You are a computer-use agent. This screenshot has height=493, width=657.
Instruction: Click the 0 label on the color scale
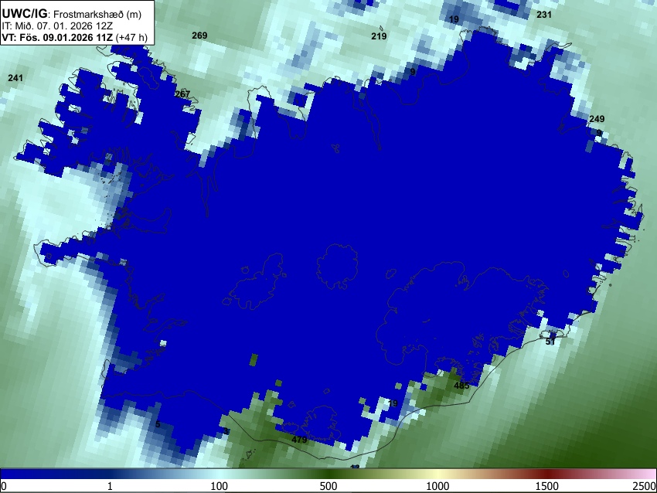pos(4,486)
